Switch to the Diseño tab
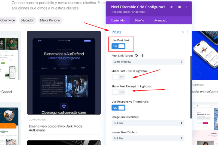Image resolution: width=218 pixels, height=145 pixels. pyautogui.click(x=139, y=20)
